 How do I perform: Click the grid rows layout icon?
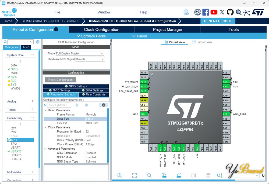(208, 175)
